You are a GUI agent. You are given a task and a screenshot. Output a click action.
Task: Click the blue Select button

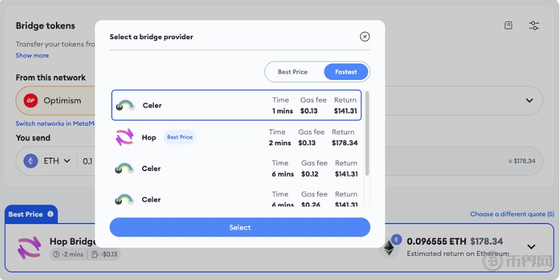point(239,227)
